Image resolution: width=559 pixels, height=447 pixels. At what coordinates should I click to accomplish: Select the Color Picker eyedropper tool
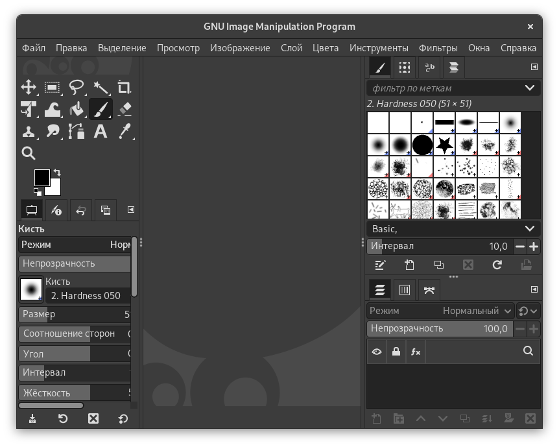(125, 131)
